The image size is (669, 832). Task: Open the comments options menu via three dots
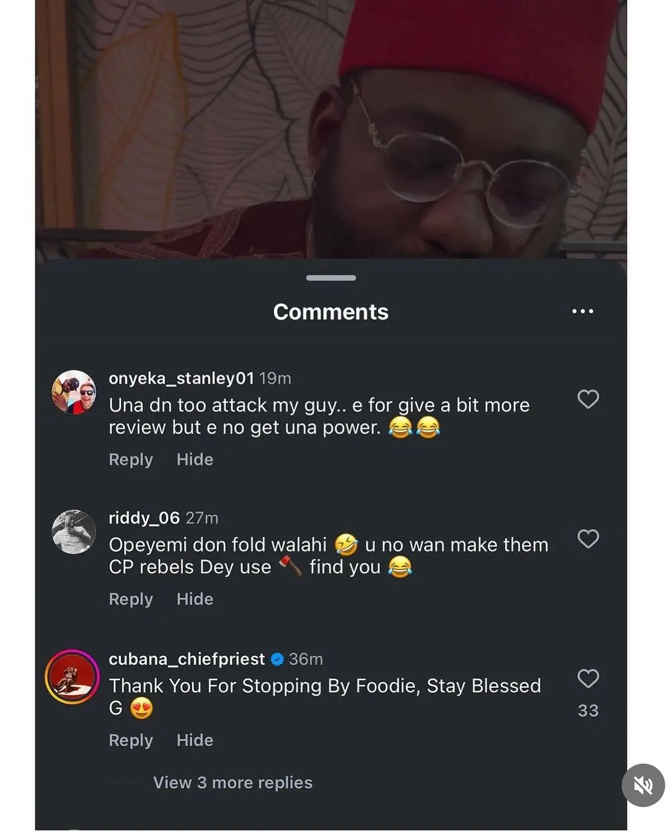[x=582, y=312]
